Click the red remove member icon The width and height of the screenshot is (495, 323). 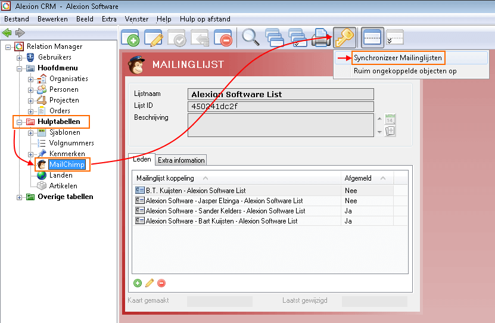[x=161, y=283]
